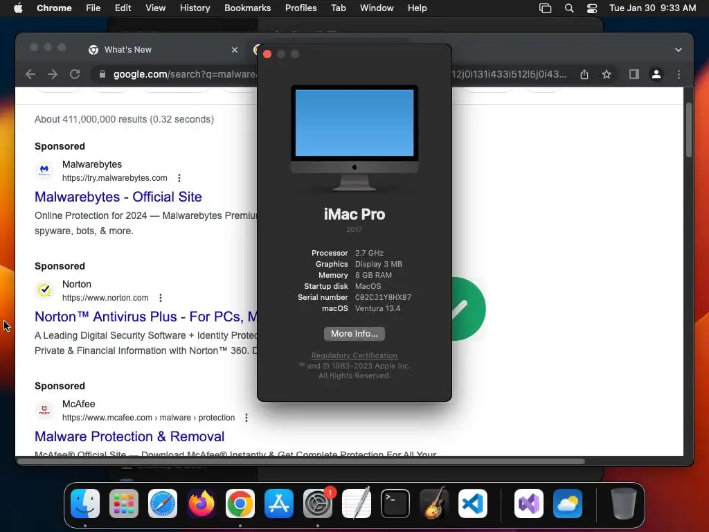Click the try.malwarebytes.com URL
The width and height of the screenshot is (709, 532).
click(115, 178)
